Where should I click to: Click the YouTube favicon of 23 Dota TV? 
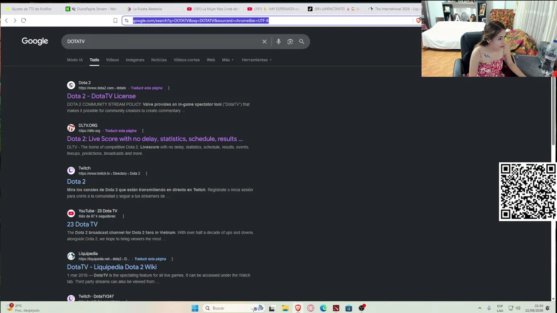coord(71,213)
